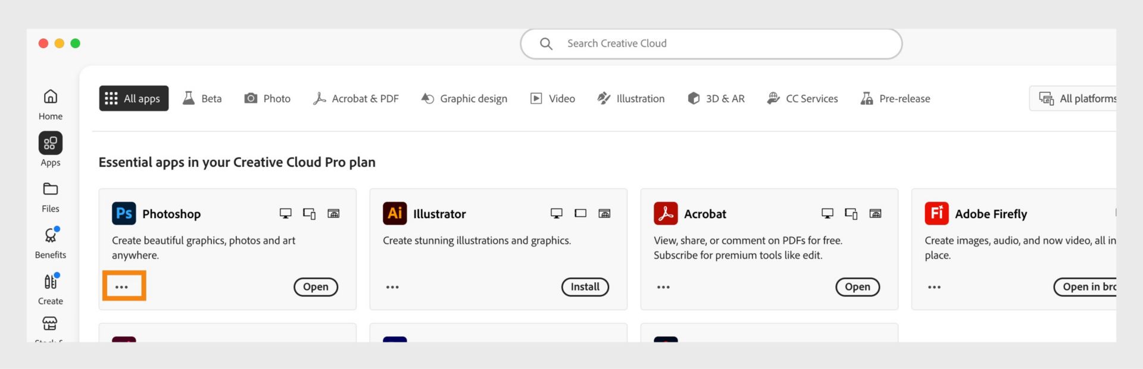Screen dimensions: 1143x369
Task: Click the Open button for Acrobat
Action: (857, 287)
